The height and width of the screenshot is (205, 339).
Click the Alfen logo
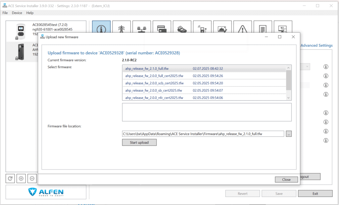click(x=46, y=192)
